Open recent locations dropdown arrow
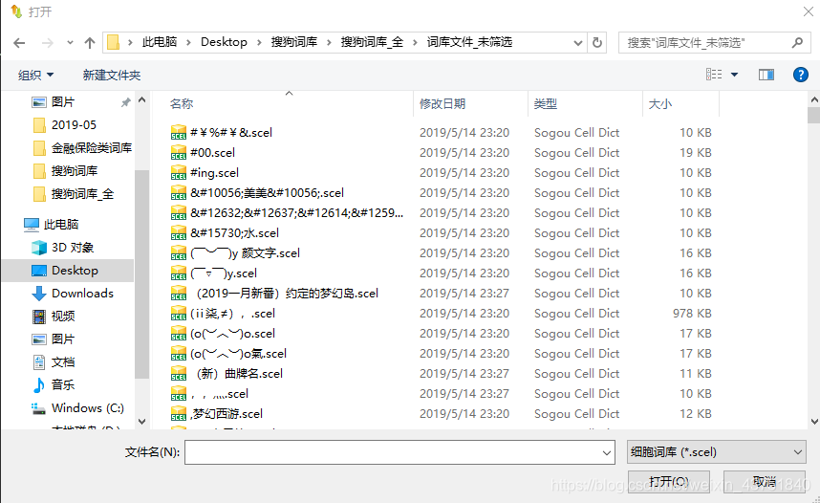 tap(70, 43)
